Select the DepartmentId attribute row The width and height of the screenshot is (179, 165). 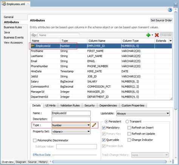point(101,97)
